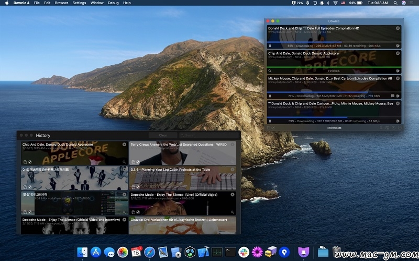Screen dimensions: 419x261
Task: Open gear options for Compilation #8 download
Action: (398, 96)
